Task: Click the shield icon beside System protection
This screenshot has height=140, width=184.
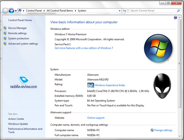Action: (5, 38)
